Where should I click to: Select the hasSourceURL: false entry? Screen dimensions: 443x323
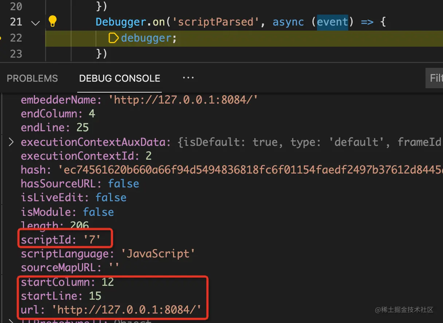[80, 184]
